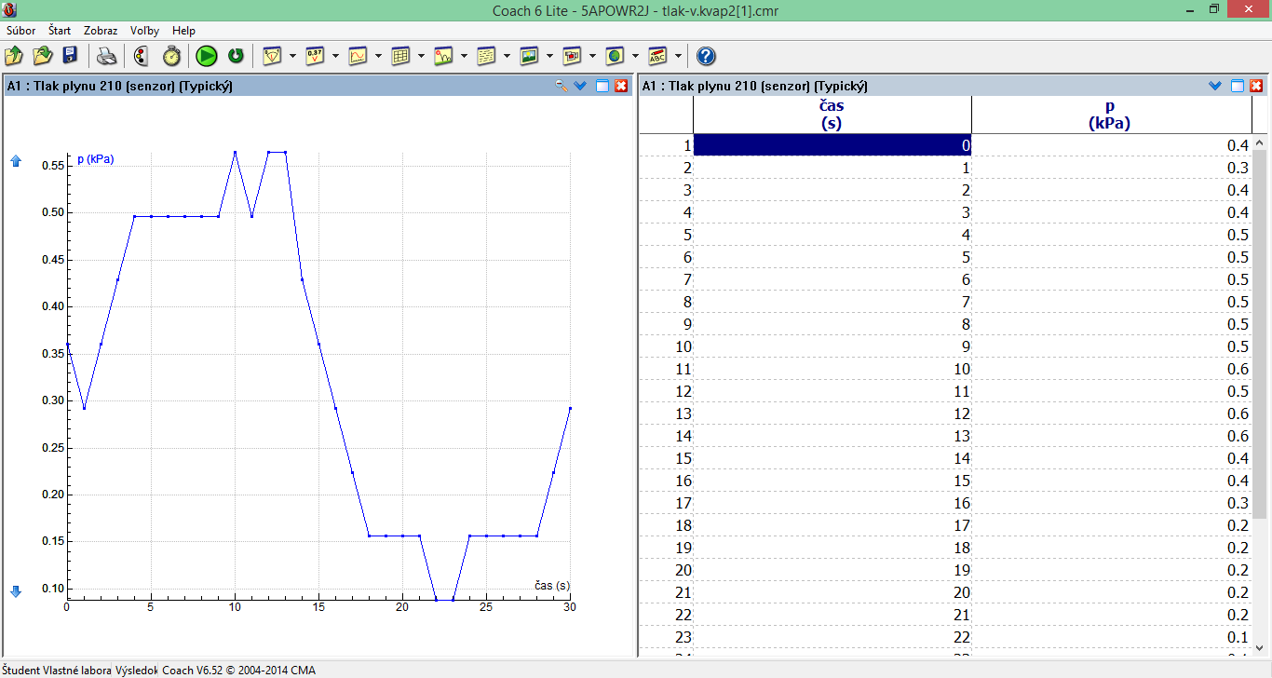1272x678 pixels.
Task: Expand dropdown next to video icon
Action: 592,56
